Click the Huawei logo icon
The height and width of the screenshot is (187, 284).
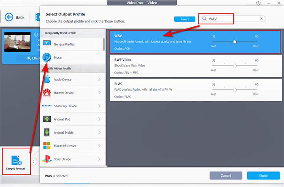point(47,92)
